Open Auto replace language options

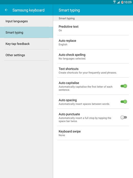point(93,42)
